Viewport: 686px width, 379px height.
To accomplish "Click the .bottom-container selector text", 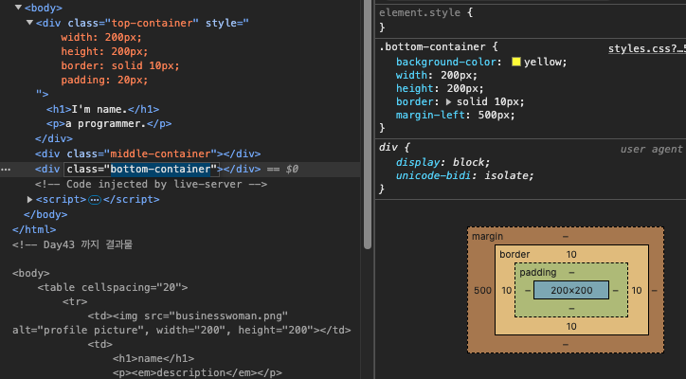I will [432, 46].
